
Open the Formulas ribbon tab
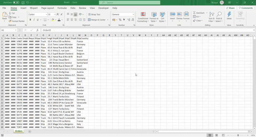click(x=62, y=8)
